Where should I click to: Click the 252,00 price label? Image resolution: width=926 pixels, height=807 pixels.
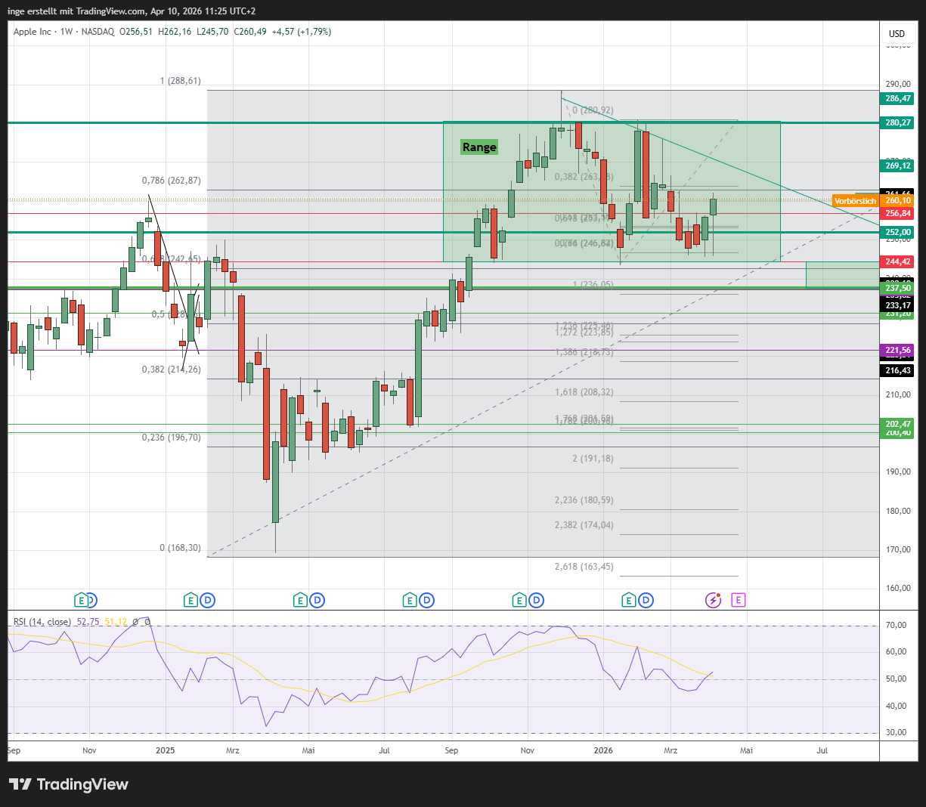pyautogui.click(x=898, y=233)
